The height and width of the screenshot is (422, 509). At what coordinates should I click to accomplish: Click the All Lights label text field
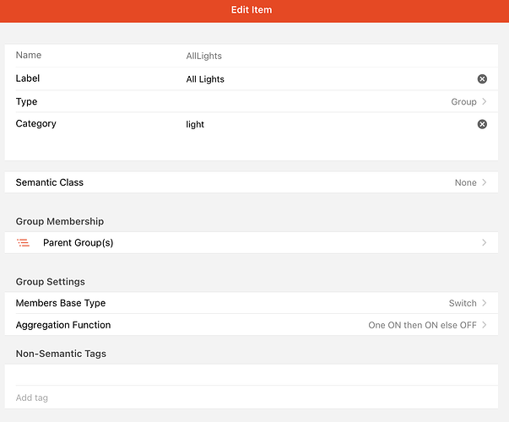[329, 78]
